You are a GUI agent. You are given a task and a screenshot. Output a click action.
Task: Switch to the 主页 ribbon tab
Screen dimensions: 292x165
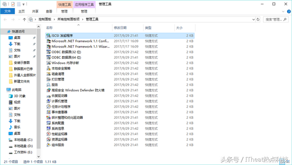[x=21, y=11]
